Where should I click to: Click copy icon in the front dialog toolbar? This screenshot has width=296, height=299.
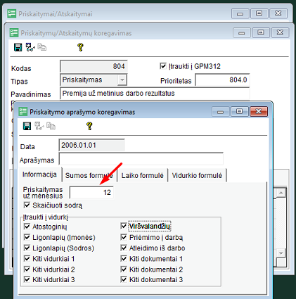[x=51, y=126]
